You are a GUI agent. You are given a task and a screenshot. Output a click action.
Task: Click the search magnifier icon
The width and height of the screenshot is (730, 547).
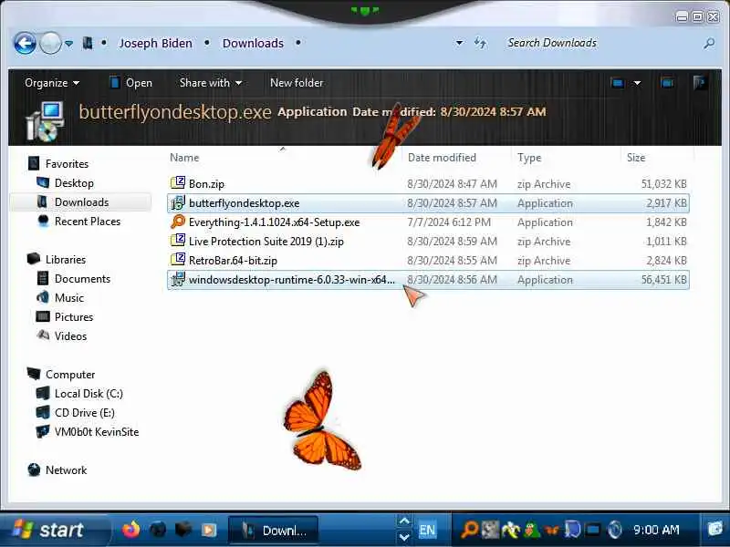tap(709, 43)
